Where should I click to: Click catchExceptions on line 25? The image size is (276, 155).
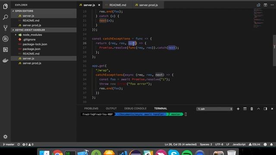[116, 39]
